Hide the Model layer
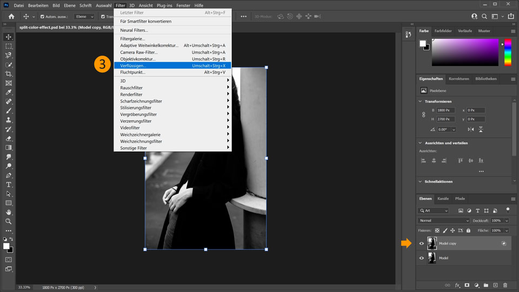519x292 pixels. tap(421, 258)
